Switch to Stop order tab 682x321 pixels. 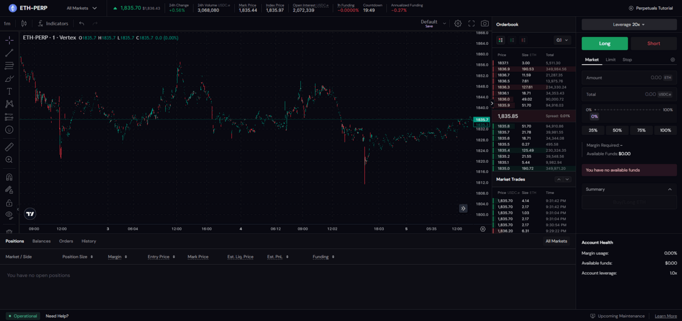627,60
